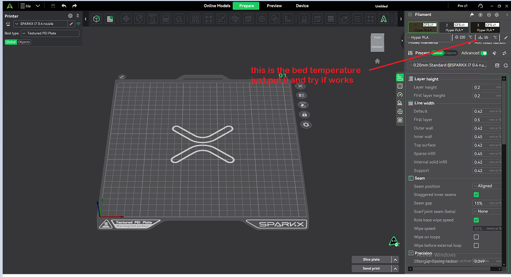
Task: Switch to the Device tab
Action: coord(302,6)
